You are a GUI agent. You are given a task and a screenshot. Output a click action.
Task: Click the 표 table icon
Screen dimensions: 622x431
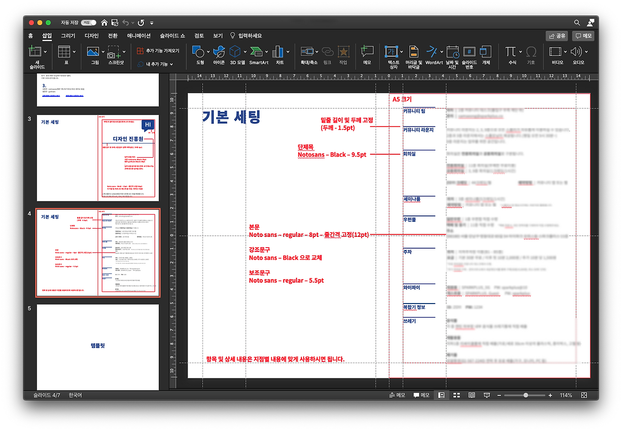(64, 52)
